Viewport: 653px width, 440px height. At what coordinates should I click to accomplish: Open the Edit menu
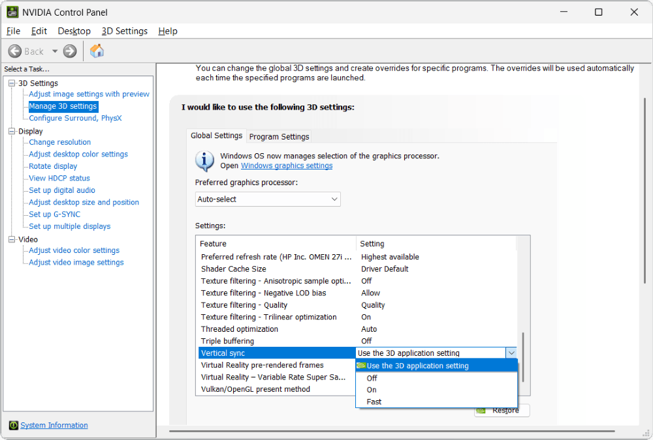39,31
